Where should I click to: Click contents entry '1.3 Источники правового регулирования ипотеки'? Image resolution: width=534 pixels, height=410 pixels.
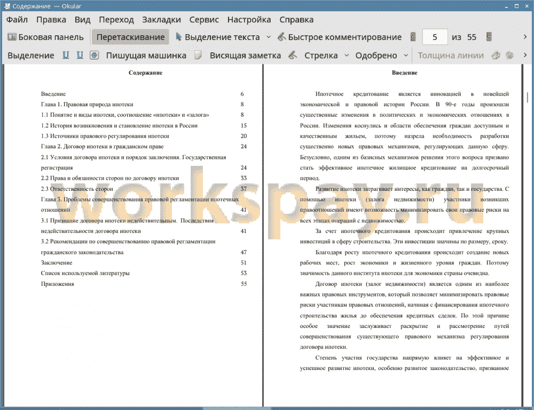click(x=105, y=136)
